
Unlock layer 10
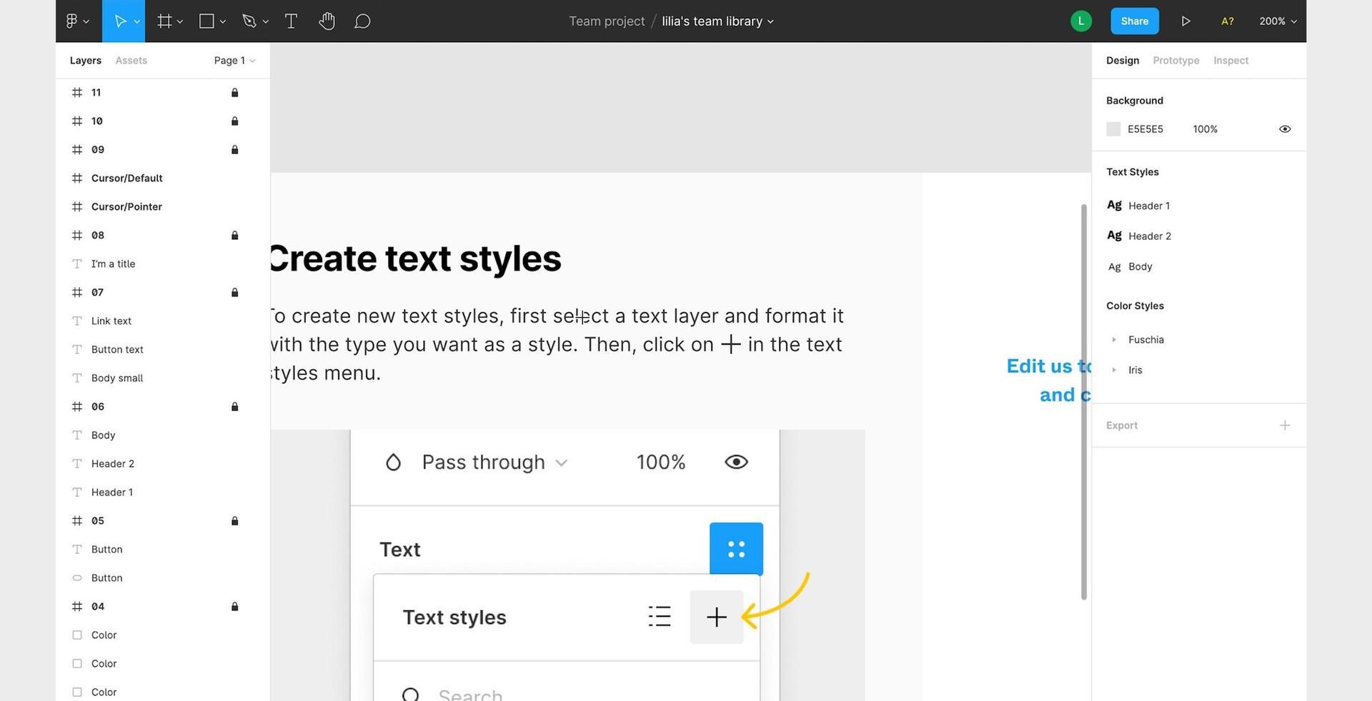tap(234, 121)
